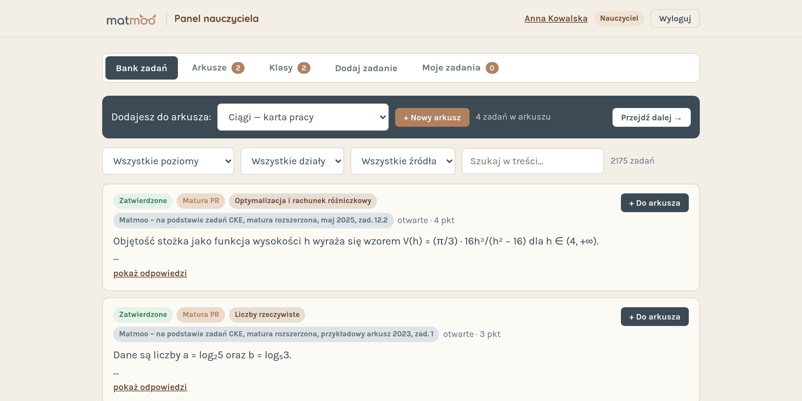
Task: Open the Bank zadań tab
Action: click(x=141, y=68)
